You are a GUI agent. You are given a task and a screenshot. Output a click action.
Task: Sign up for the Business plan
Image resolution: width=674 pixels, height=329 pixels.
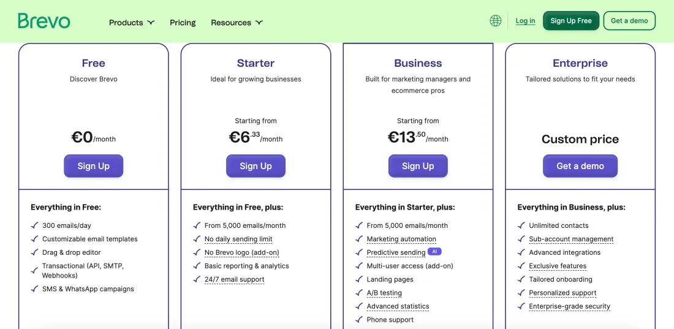coord(418,166)
